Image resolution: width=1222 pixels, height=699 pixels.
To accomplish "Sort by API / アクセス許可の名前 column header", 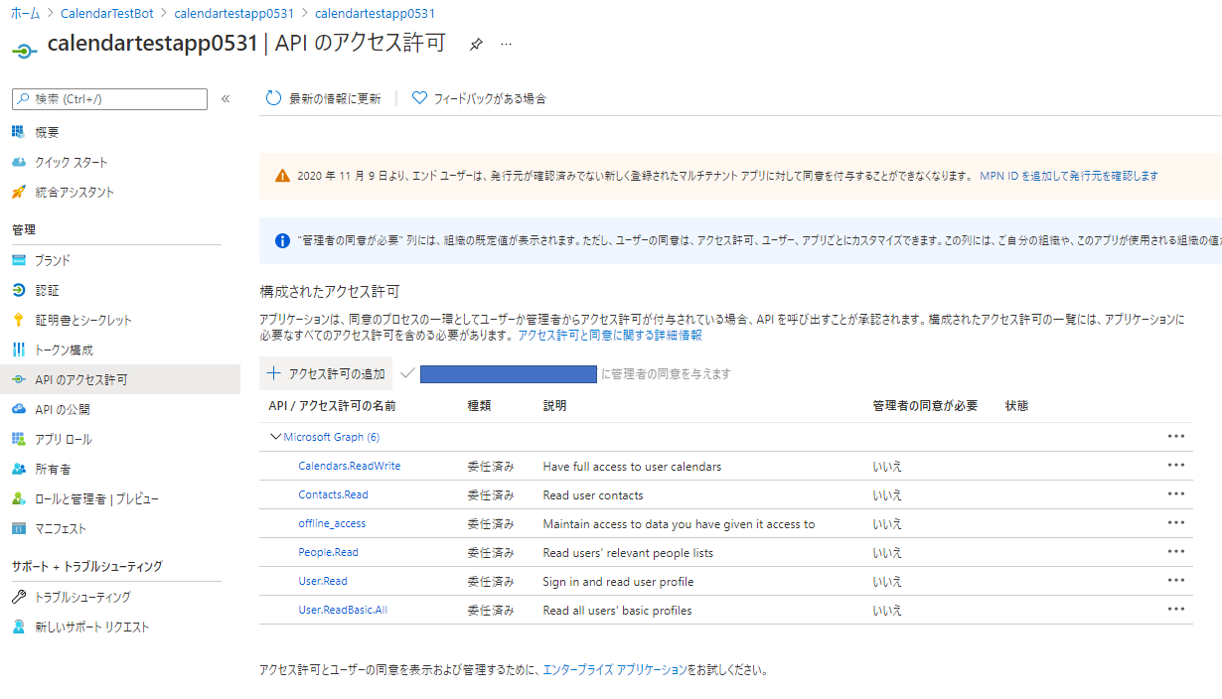I will [332, 406].
